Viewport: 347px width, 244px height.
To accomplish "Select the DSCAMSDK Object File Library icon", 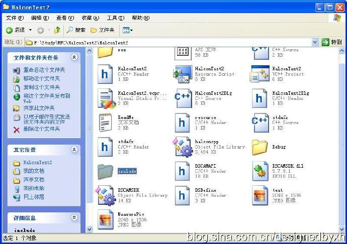I will tap(106, 195).
